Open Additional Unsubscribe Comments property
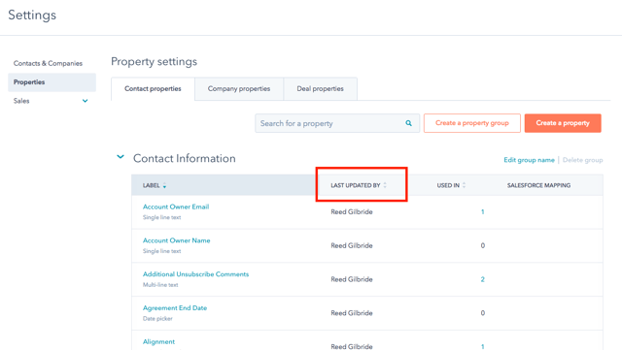The width and height of the screenshot is (622, 350). pos(195,274)
